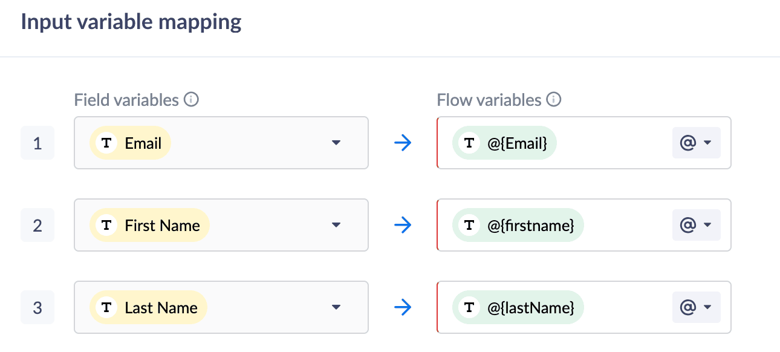Click the text type icon in Last Name chip
This screenshot has height=352, width=780.
pyautogui.click(x=107, y=308)
